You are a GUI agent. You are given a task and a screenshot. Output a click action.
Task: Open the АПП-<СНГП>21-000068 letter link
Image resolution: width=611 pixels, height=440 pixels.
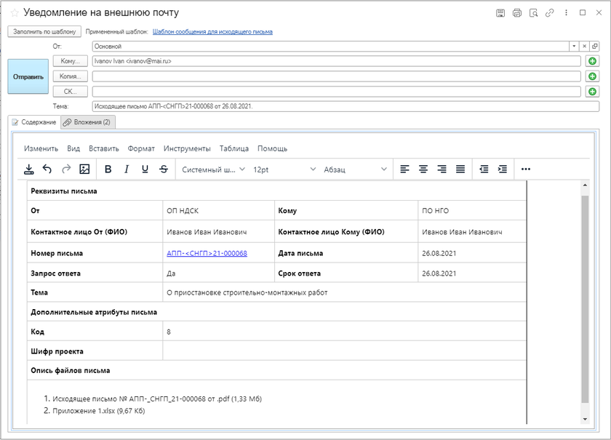click(207, 254)
